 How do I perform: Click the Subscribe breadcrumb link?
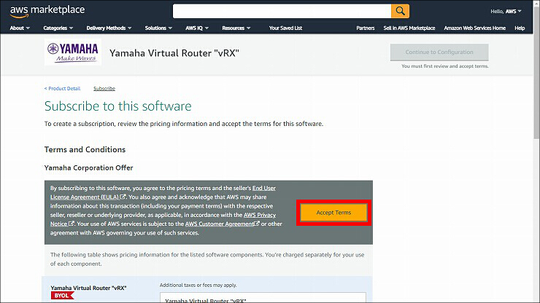click(x=104, y=88)
